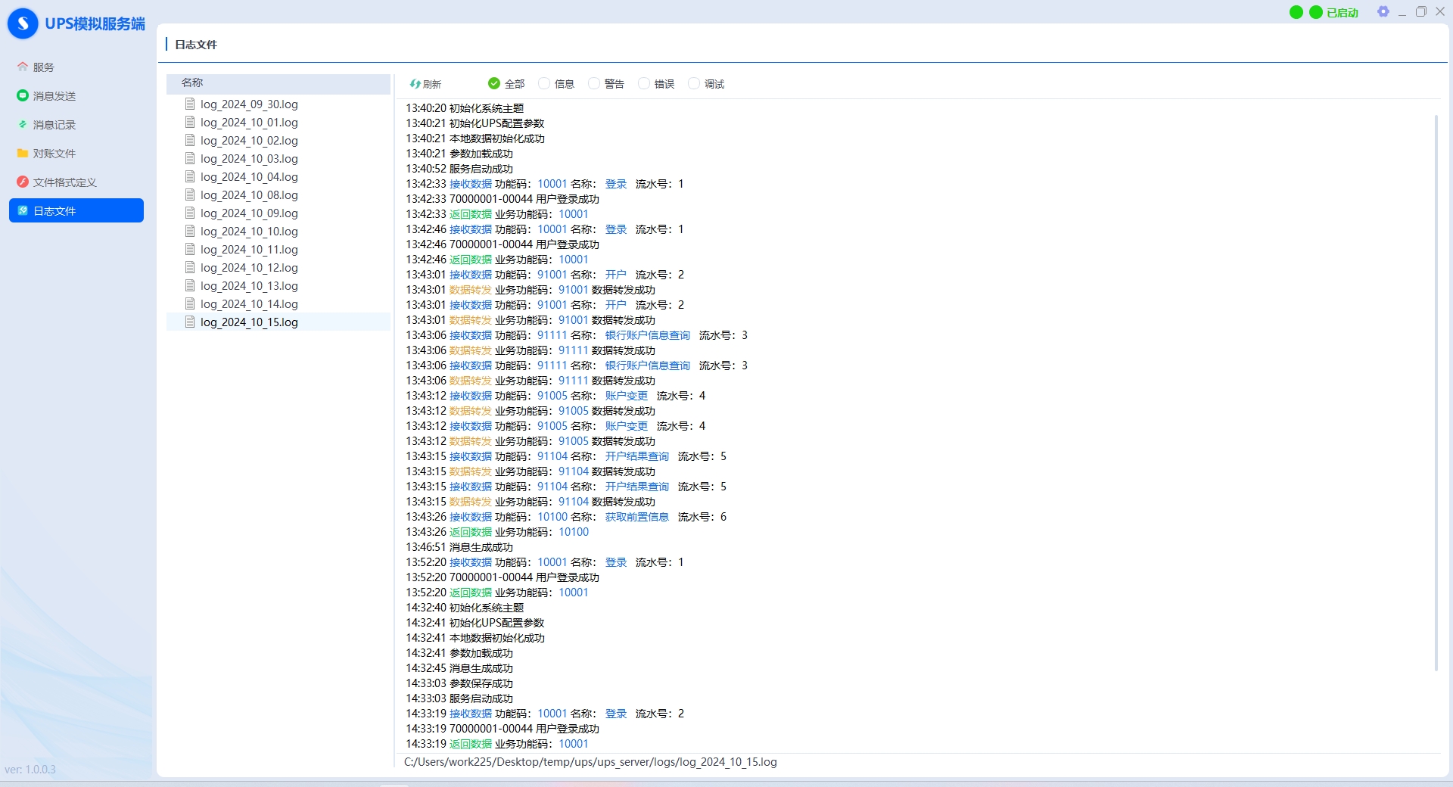Click the file icon of log_2024_10_14.log

190,303
